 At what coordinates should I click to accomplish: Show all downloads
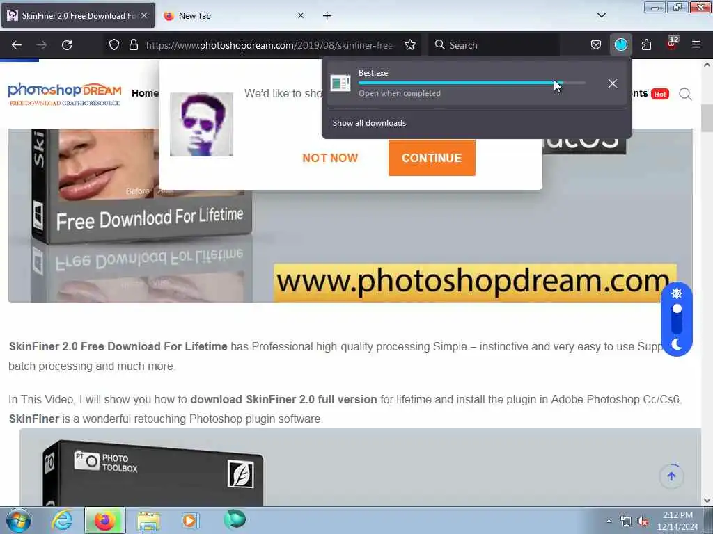click(x=369, y=123)
